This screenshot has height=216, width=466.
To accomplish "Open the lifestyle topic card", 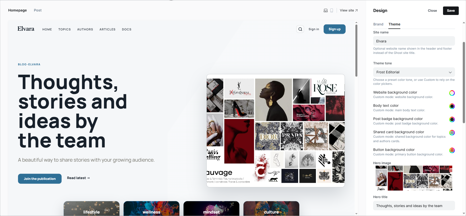I will (92, 209).
